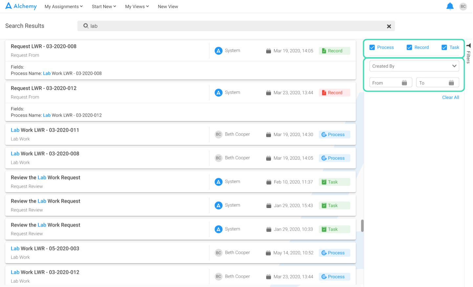Click Clear All filters link
Image resolution: width=473 pixels, height=287 pixels.
pyautogui.click(x=450, y=97)
